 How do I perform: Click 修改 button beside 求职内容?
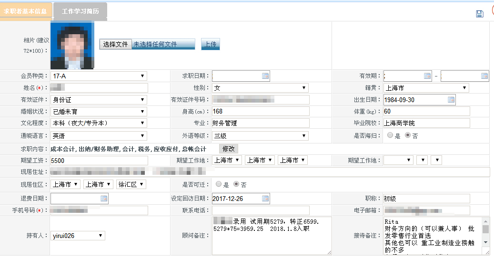click(229, 149)
